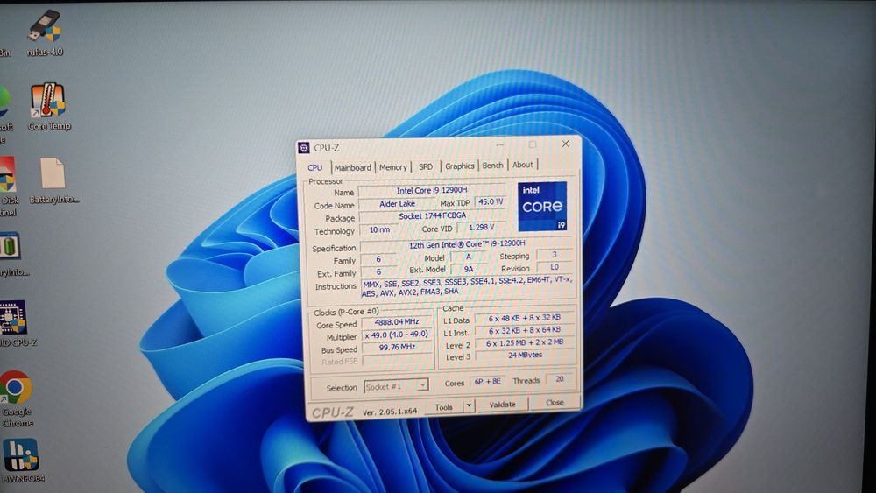Open the CPUID CPU-Z desktop shortcut
876x493 pixels.
pyautogui.click(x=14, y=324)
